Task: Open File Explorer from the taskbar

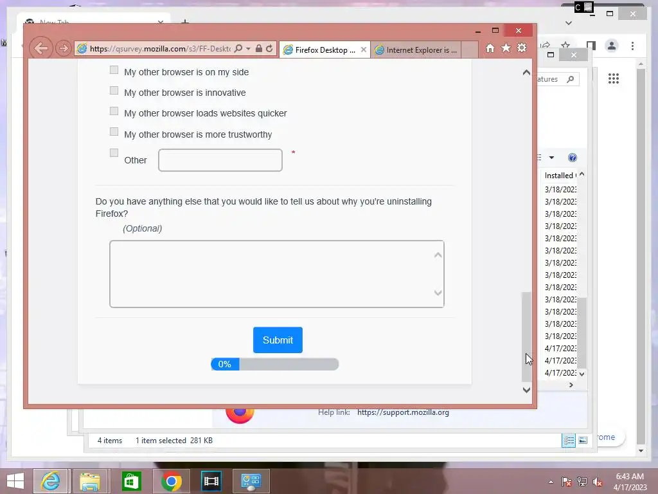Action: click(90, 481)
